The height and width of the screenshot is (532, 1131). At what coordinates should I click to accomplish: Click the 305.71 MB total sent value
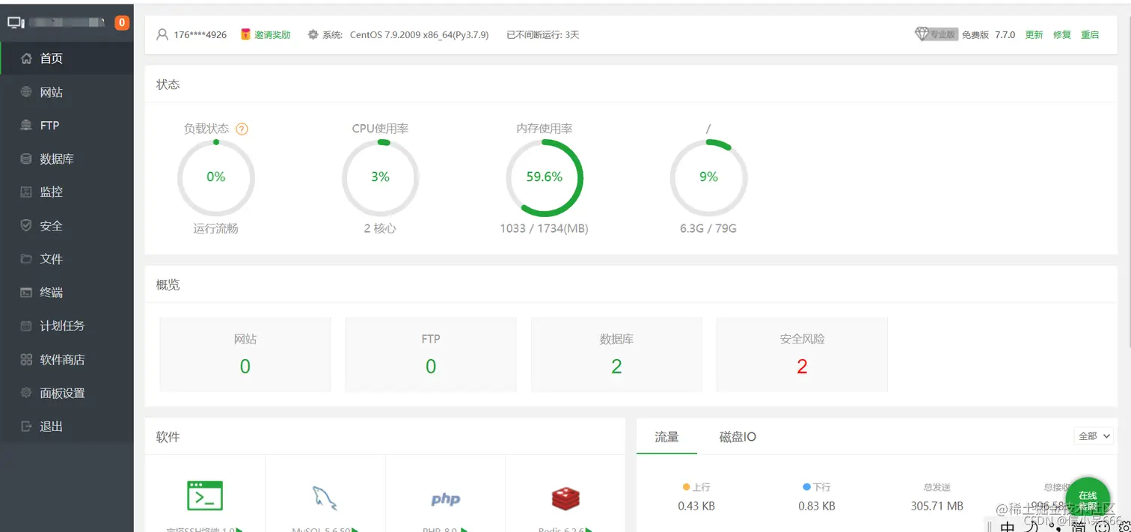937,507
